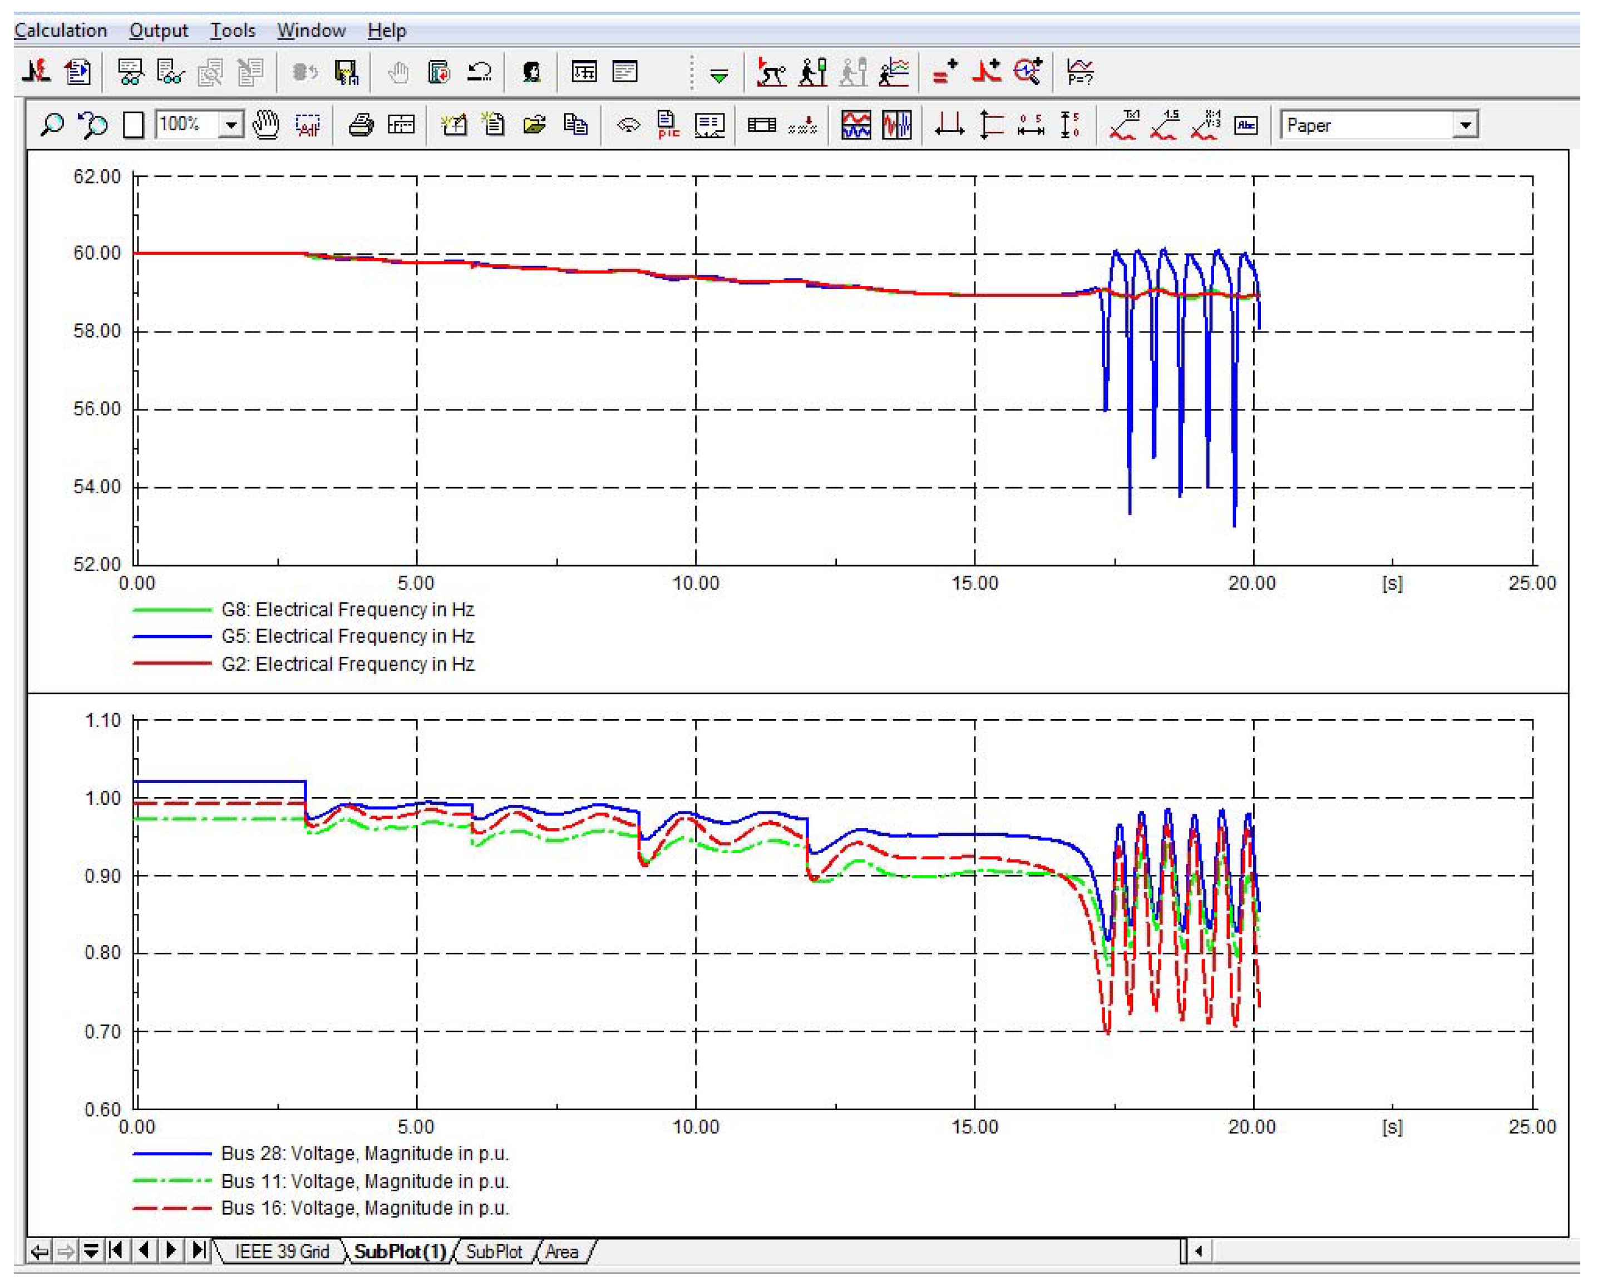Click the open folder icon in plot toolbar
1597x1287 pixels.
[534, 125]
